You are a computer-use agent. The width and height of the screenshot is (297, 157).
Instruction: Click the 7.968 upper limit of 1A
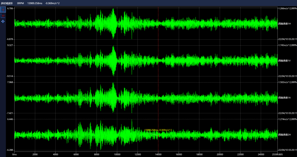click(10, 82)
